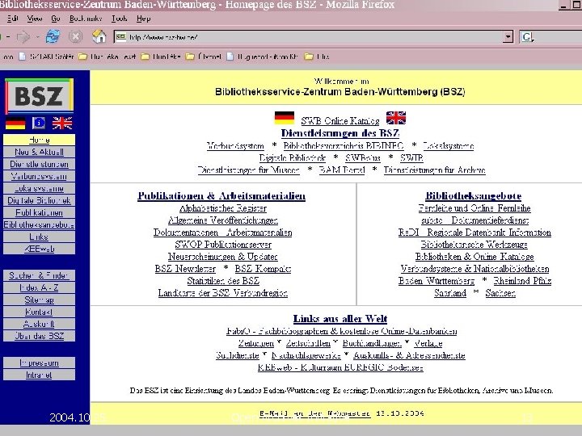Open the third bookmarks folder icon

(145, 57)
